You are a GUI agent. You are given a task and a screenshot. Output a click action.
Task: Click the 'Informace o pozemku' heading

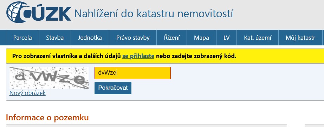[x=47, y=118]
